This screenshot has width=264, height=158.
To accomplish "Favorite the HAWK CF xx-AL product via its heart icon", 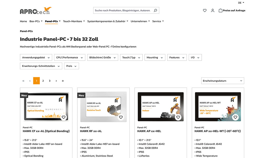I will (64, 117).
